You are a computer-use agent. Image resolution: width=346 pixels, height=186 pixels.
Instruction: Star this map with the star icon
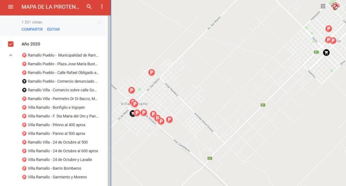(x=99, y=22)
